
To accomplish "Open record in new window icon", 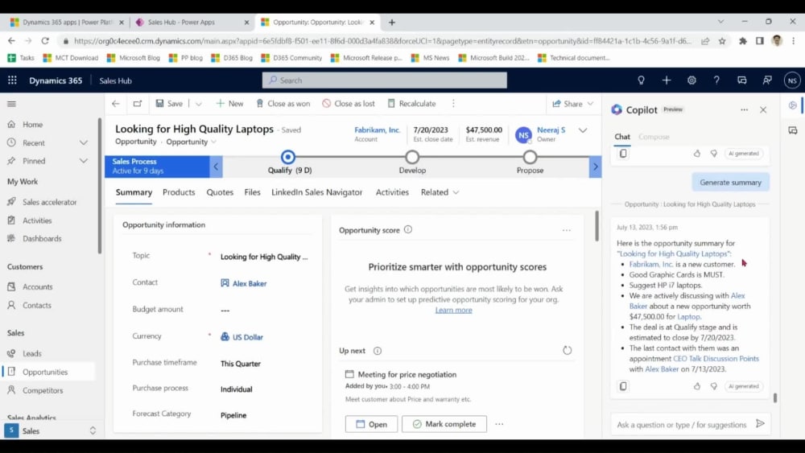I will 137,104.
